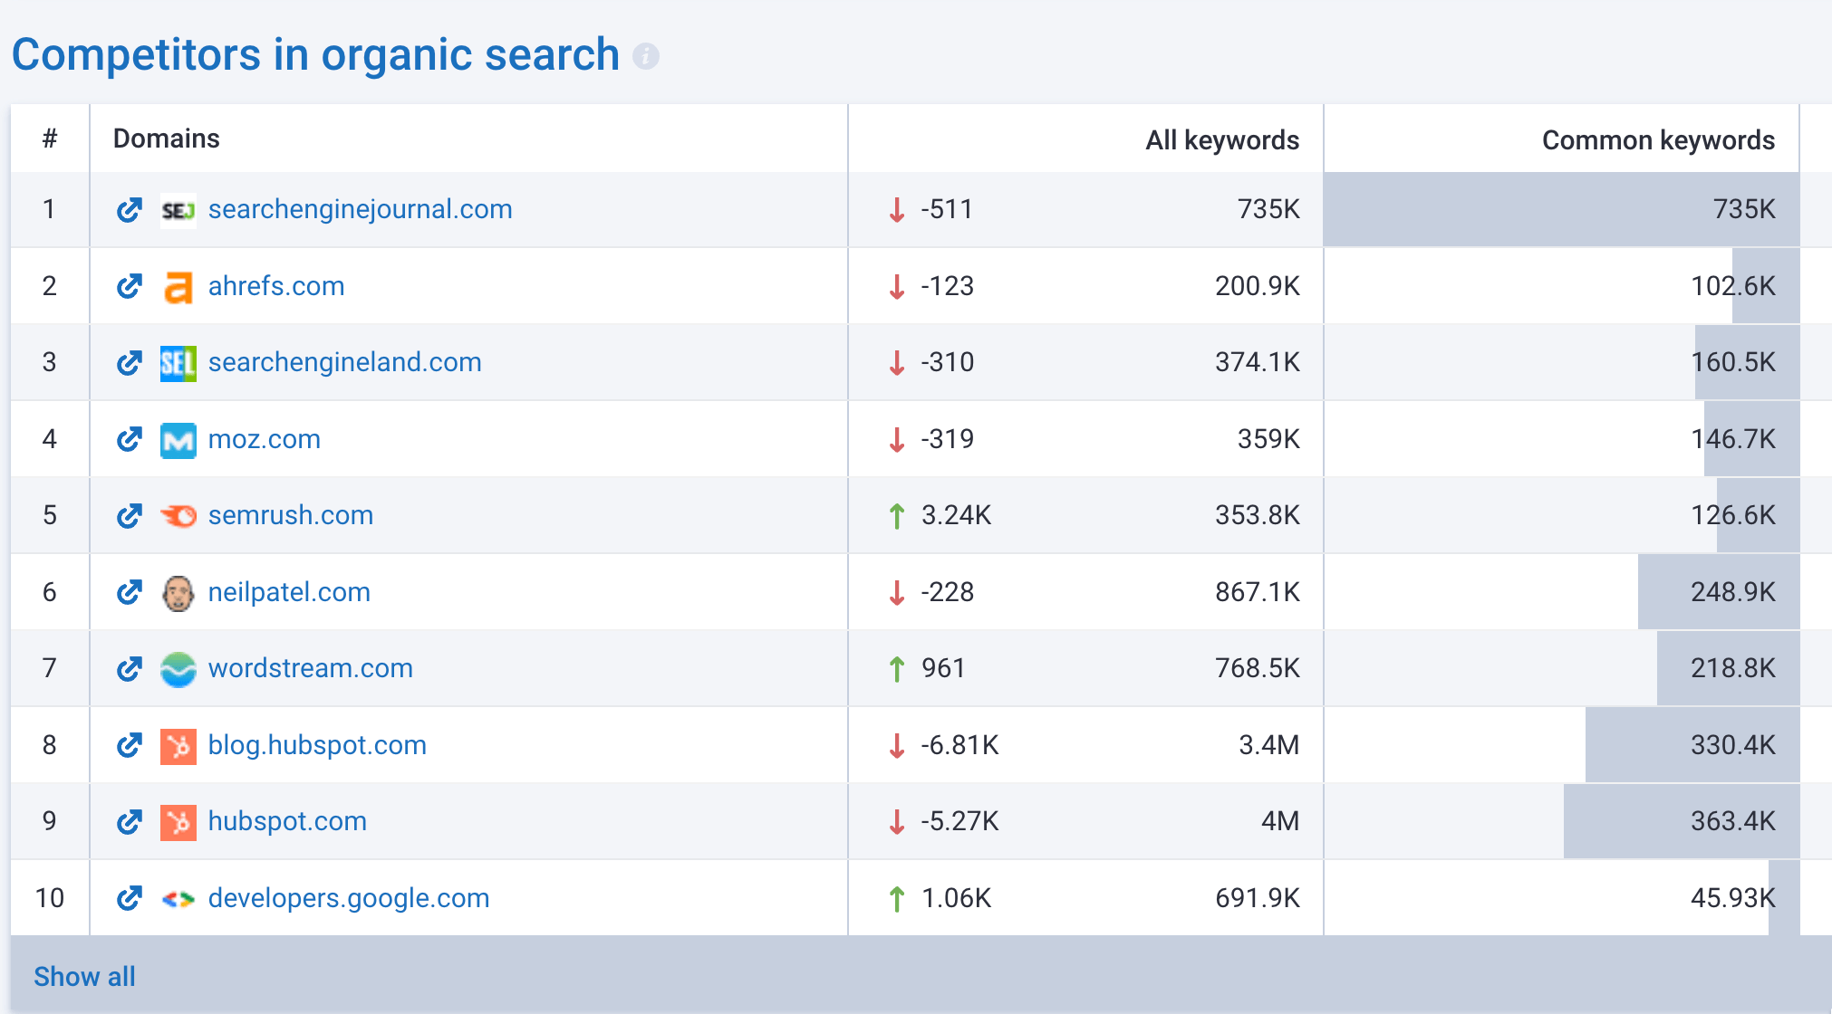1832x1014 pixels.
Task: Click the Domains column header
Action: point(167,139)
